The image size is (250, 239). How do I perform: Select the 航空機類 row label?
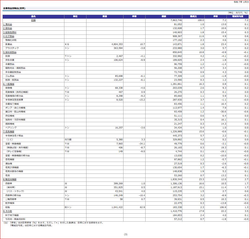(10, 203)
